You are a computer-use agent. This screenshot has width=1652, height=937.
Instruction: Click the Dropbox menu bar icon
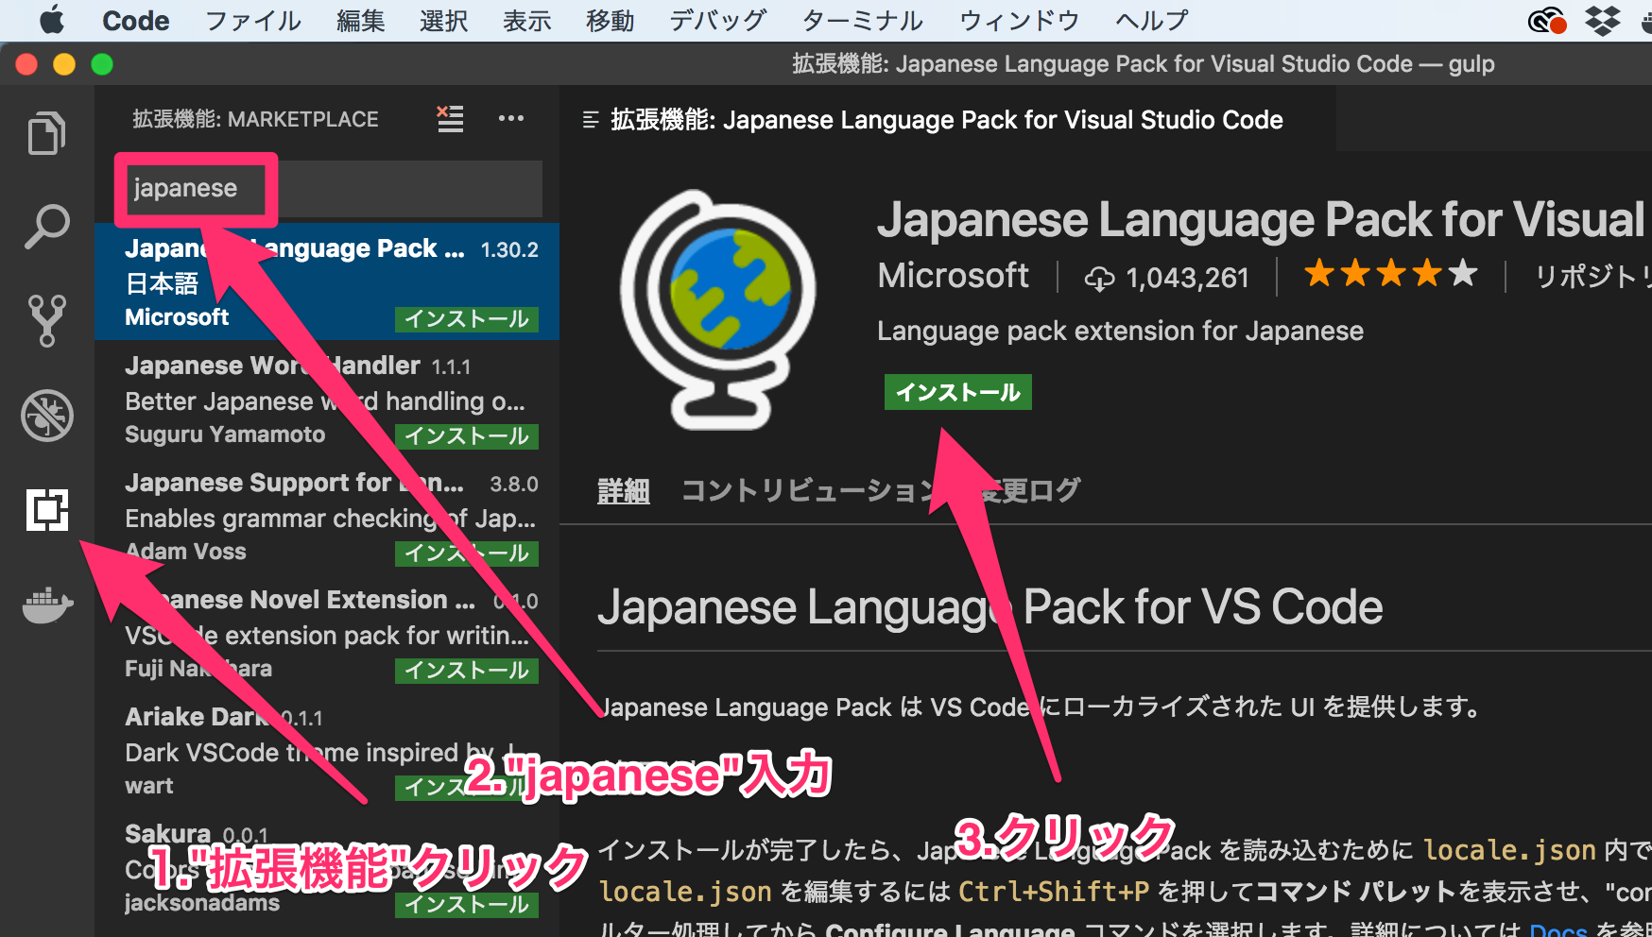coord(1602,20)
